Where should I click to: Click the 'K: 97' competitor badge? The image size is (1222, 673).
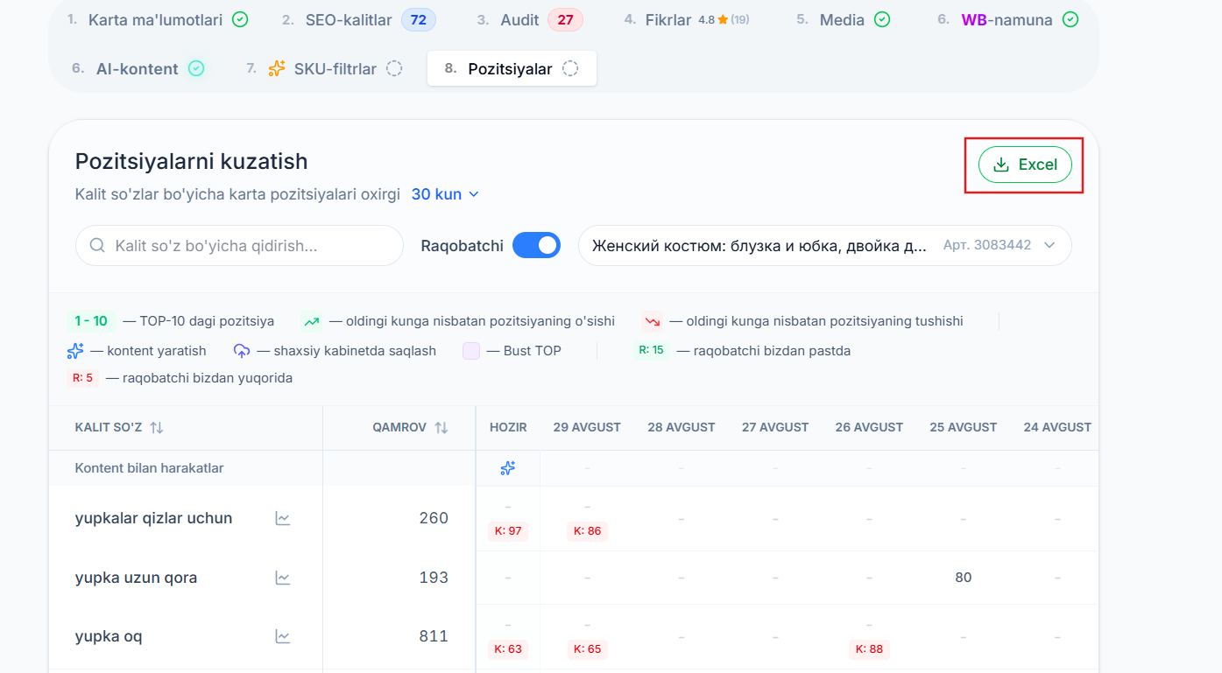[508, 531]
